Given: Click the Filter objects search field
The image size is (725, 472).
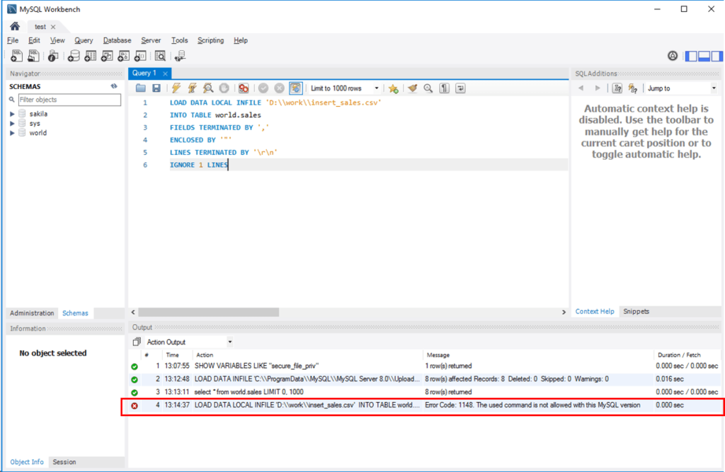Looking at the screenshot, I should pyautogui.click(x=69, y=99).
